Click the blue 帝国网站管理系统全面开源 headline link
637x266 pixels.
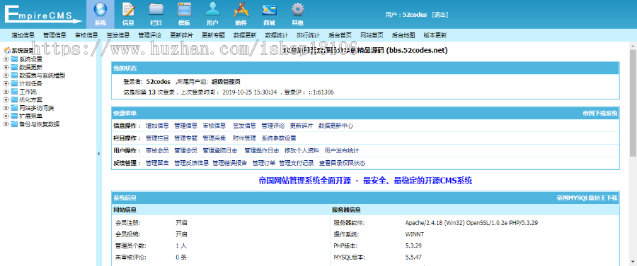click(365, 181)
